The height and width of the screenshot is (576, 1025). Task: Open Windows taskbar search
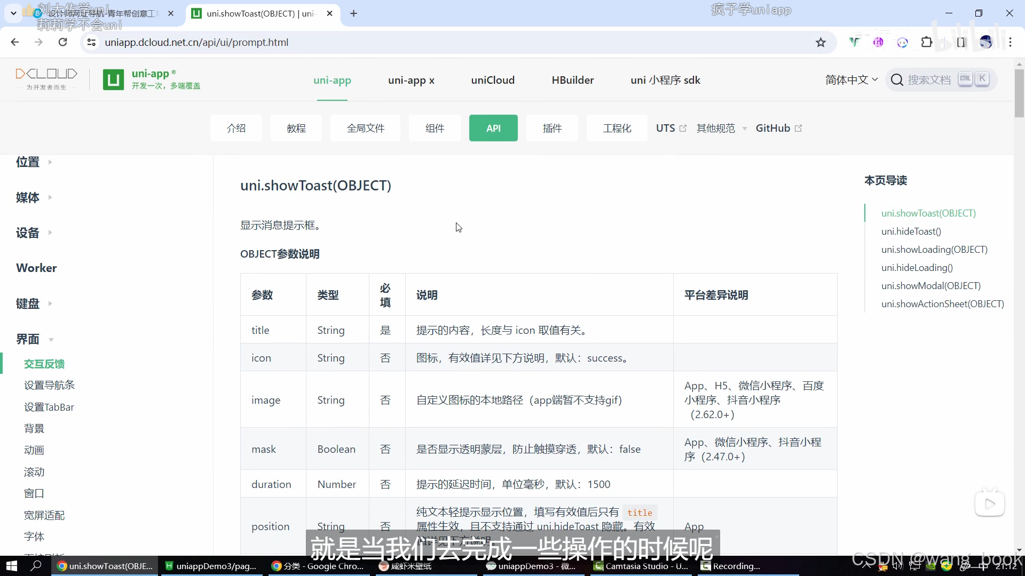(36, 566)
